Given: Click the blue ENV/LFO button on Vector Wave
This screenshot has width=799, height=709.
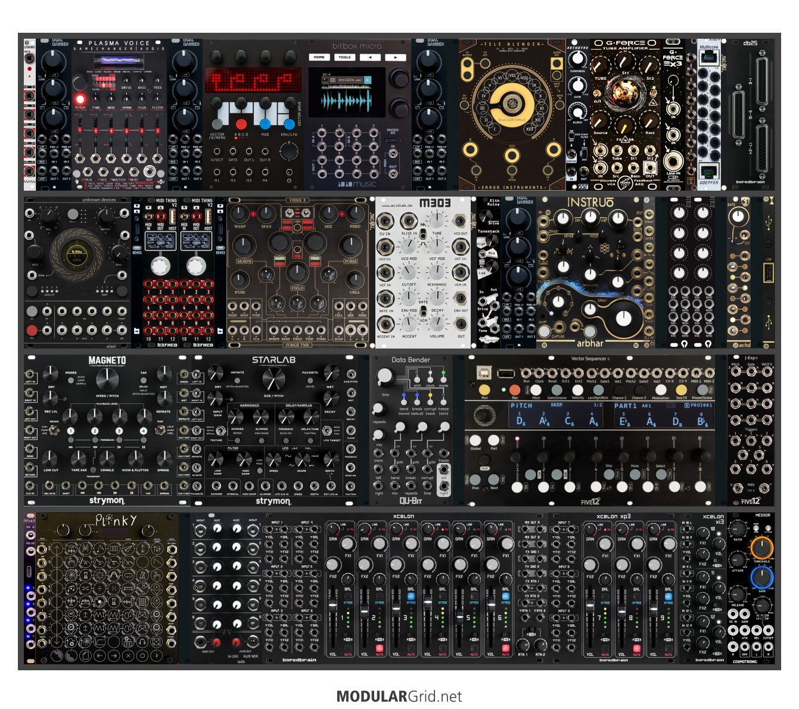Looking at the screenshot, I should coord(289,125).
